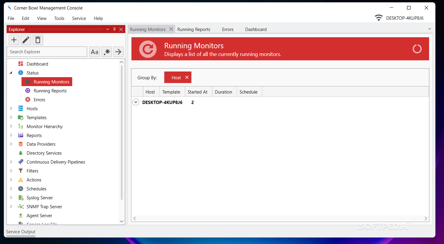Expand the DESKTOP-4KUP8J6 group row

point(136,102)
